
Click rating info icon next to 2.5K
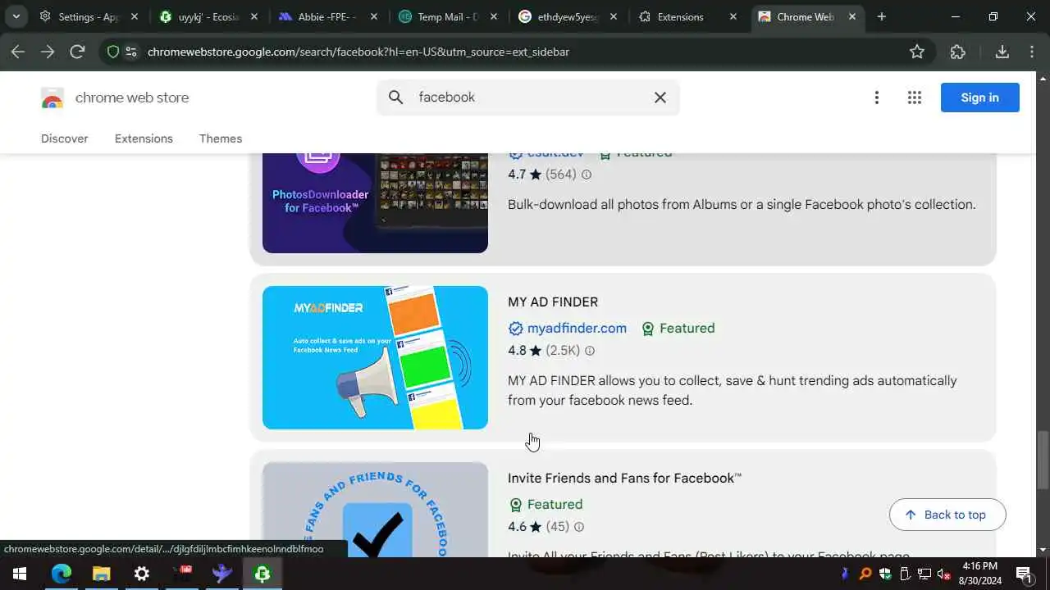(x=589, y=351)
